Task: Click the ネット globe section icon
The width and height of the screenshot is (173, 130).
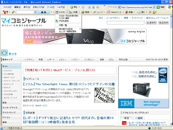Action: pos(4,53)
